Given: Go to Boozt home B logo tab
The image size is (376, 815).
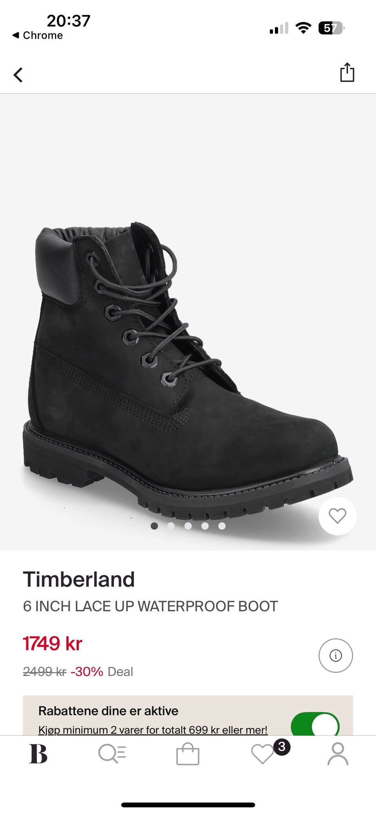Looking at the screenshot, I should (x=38, y=754).
